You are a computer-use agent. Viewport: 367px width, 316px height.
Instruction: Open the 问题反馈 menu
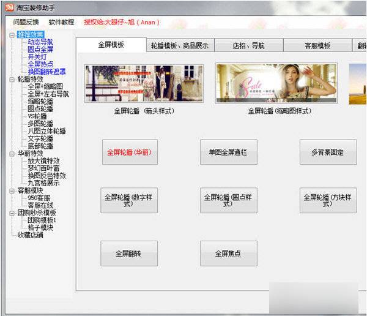click(x=26, y=22)
